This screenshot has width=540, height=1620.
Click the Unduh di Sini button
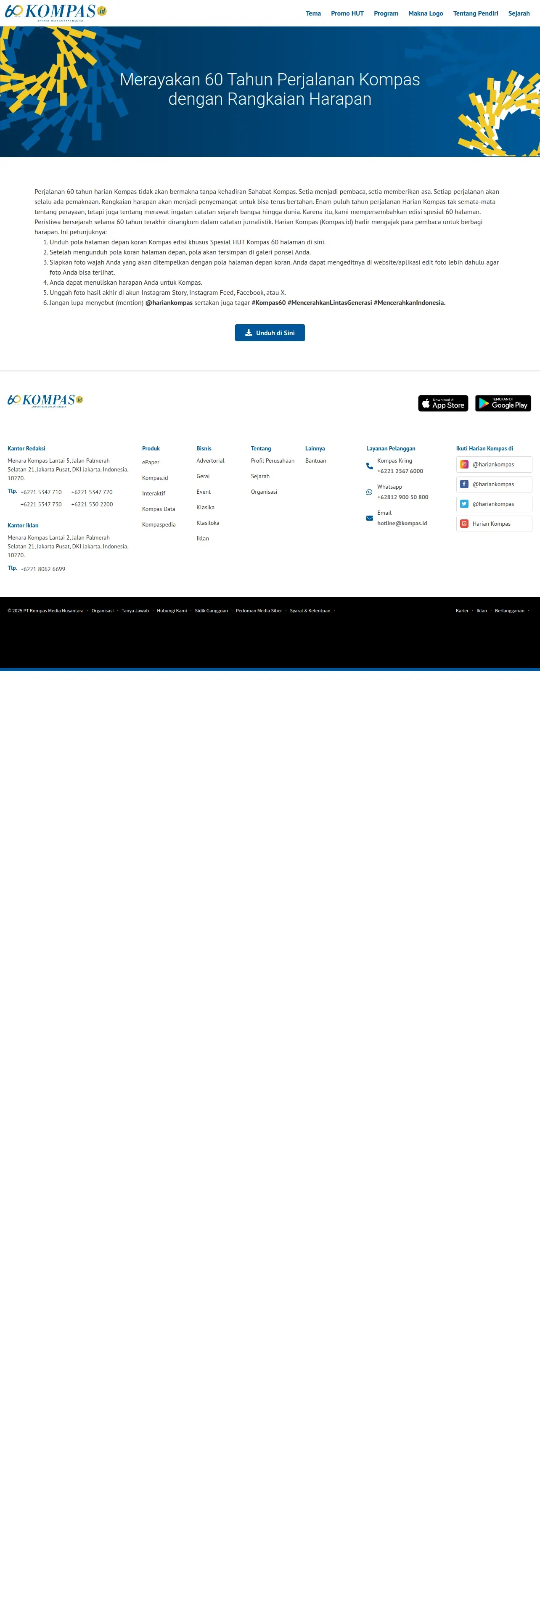(270, 333)
